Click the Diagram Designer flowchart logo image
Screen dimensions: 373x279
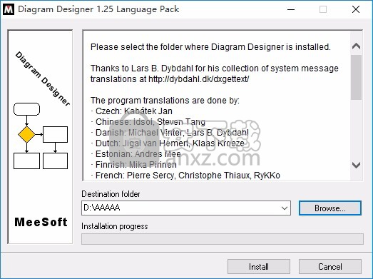point(40,137)
